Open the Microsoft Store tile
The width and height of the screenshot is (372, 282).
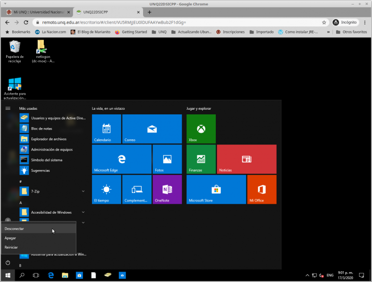216,190
